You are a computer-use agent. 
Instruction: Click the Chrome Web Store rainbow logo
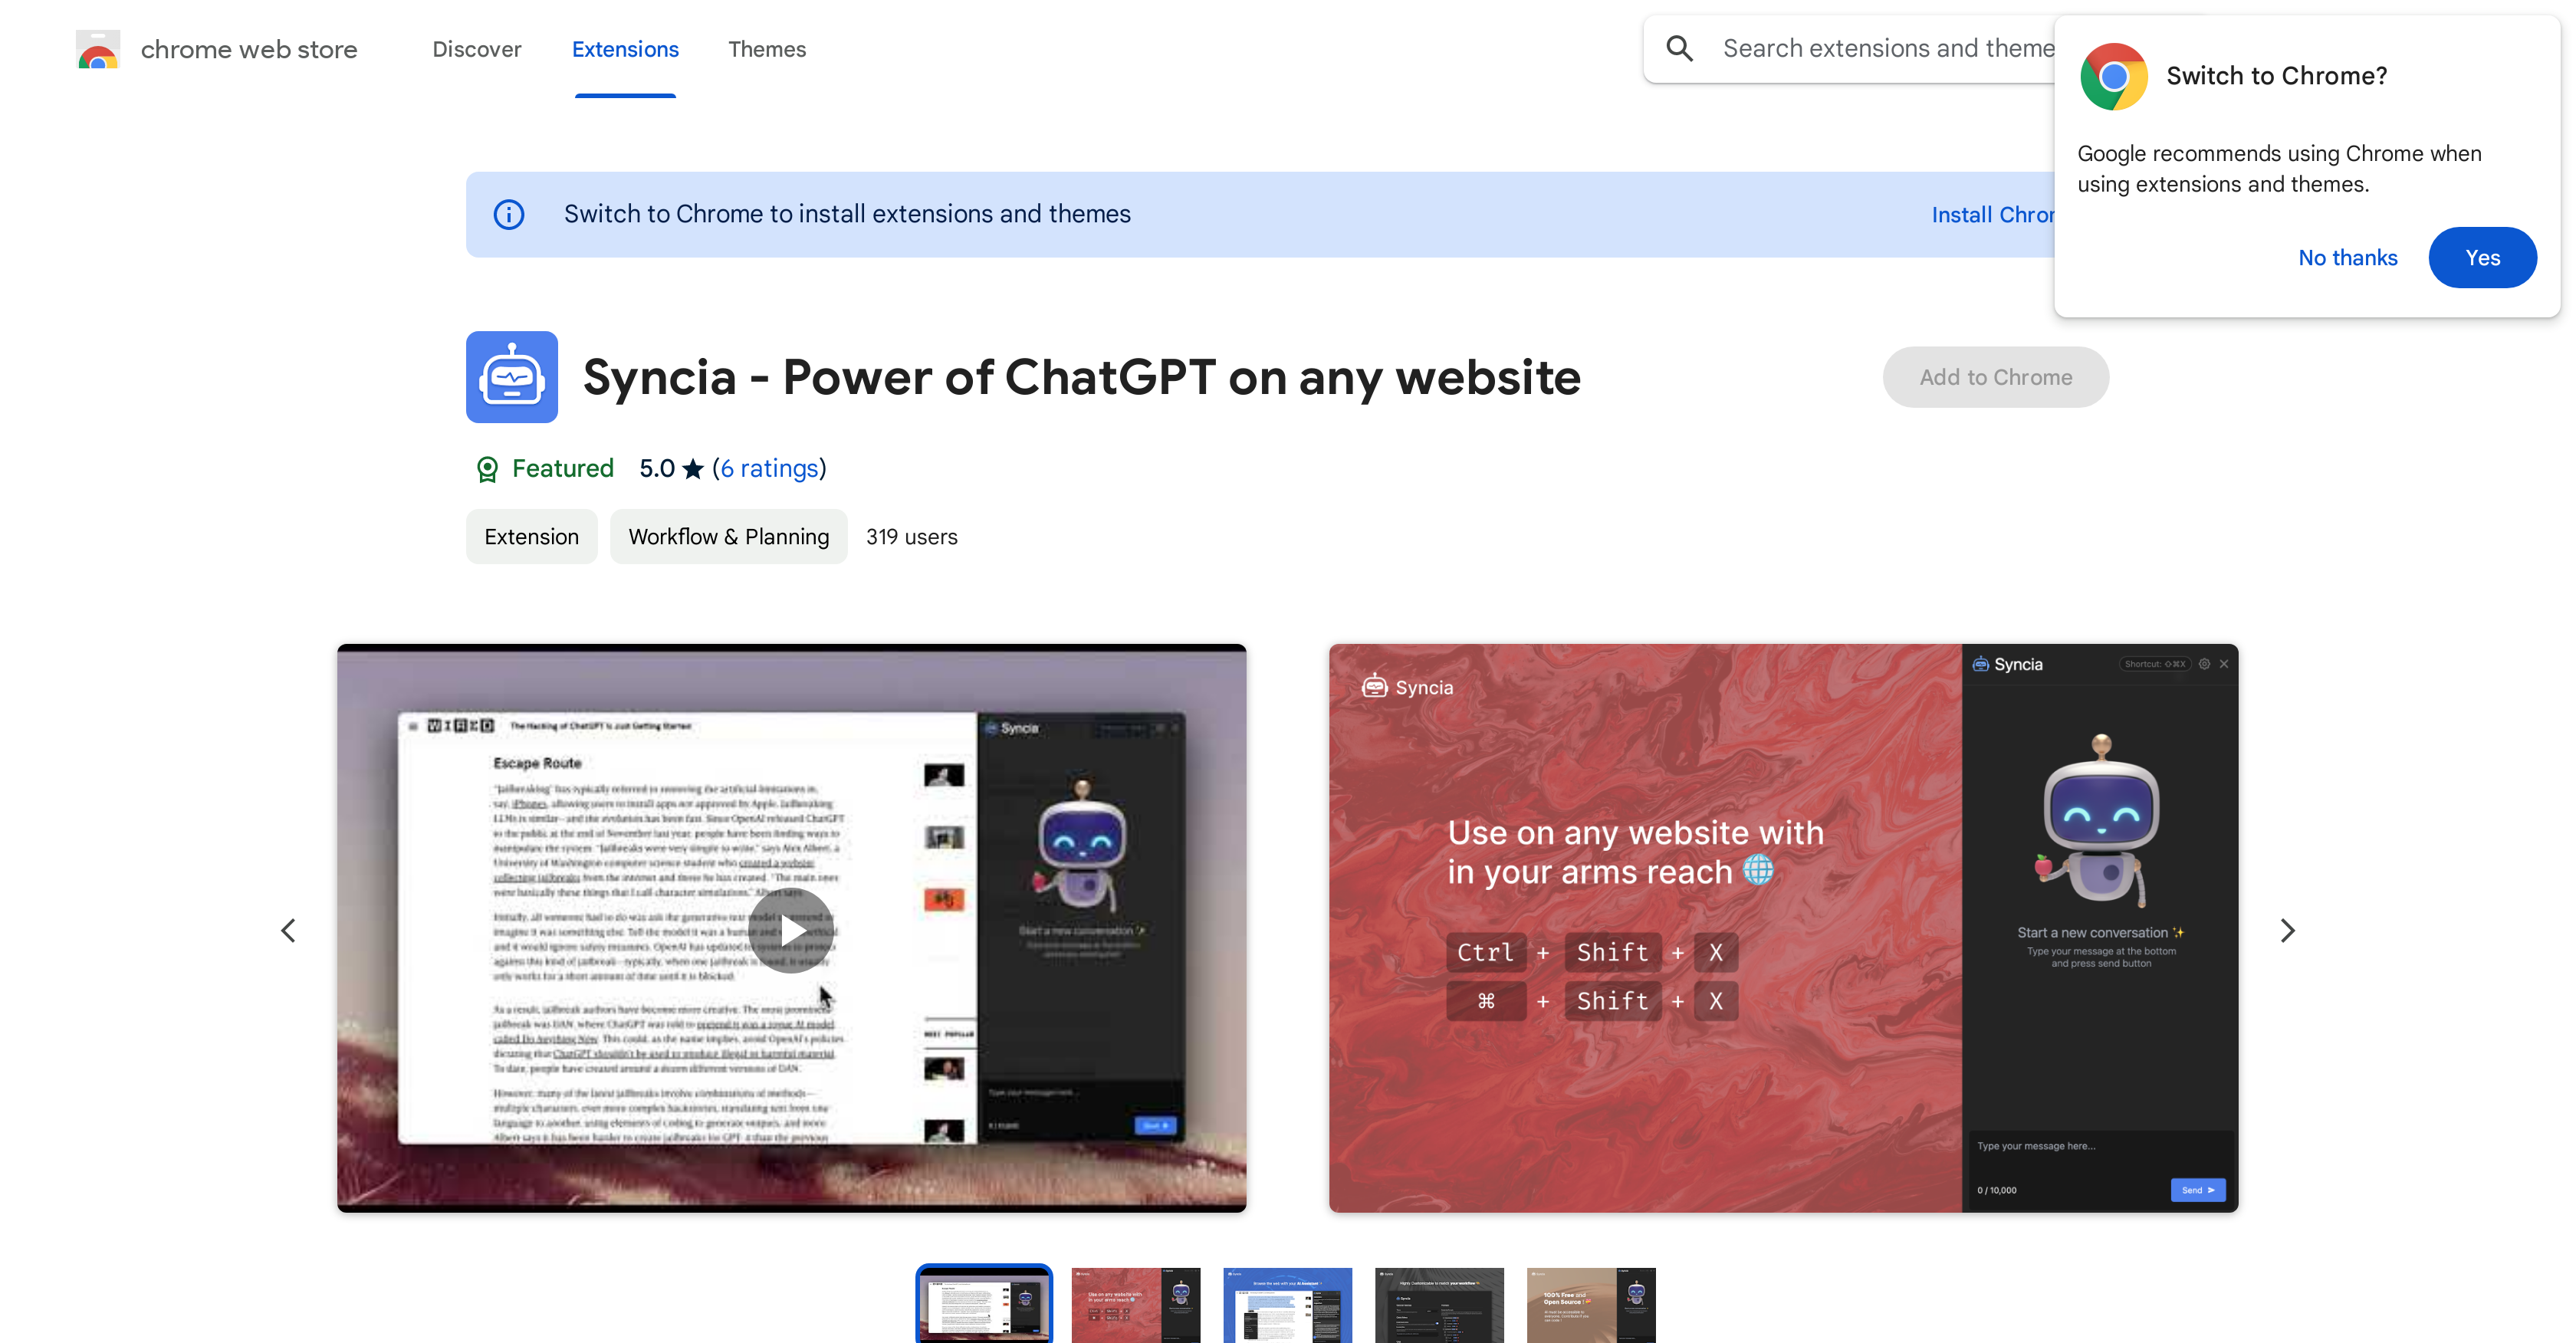tap(97, 48)
